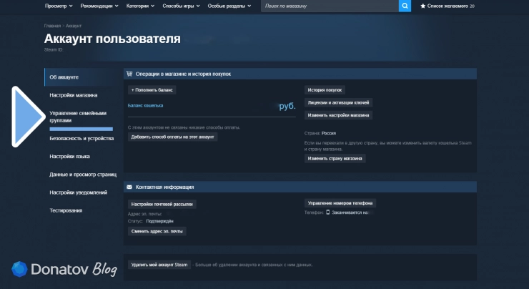The image size is (529, 289).
Task: Open Безопасность и устройства section
Action: (81, 139)
